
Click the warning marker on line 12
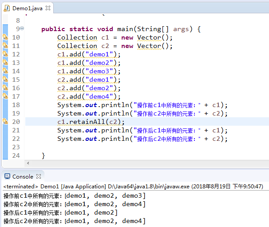click(5, 54)
